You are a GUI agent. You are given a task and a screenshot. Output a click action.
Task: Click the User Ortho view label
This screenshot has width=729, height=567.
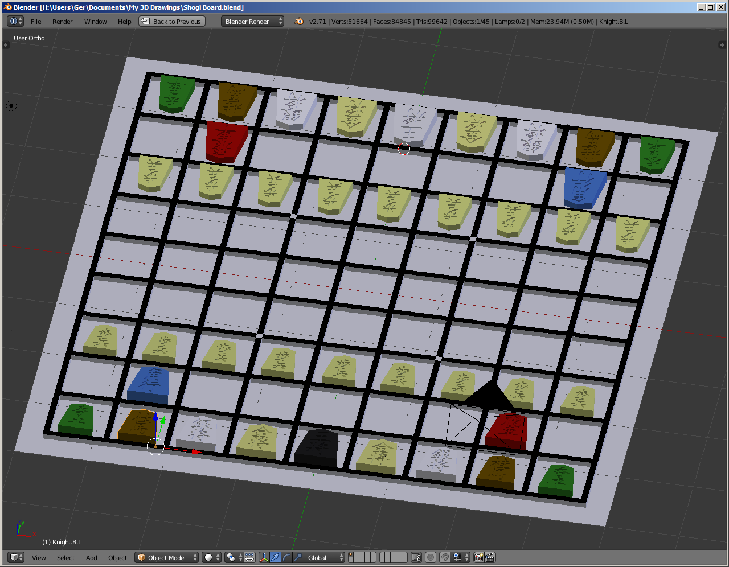point(29,38)
